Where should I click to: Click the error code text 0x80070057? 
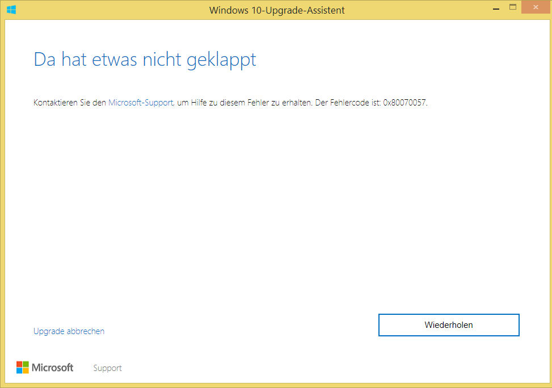404,103
